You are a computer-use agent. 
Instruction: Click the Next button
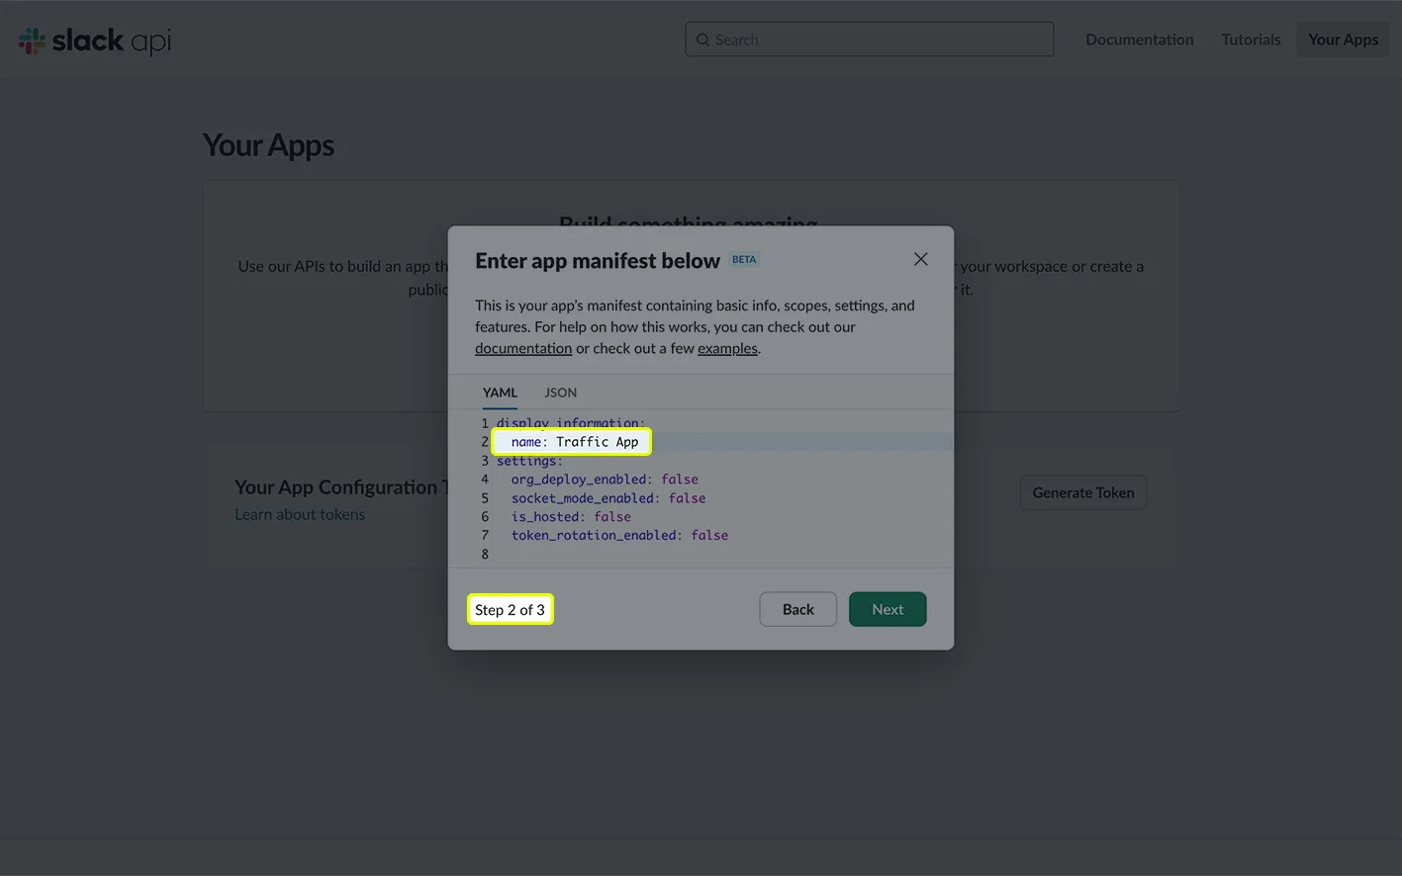point(888,609)
